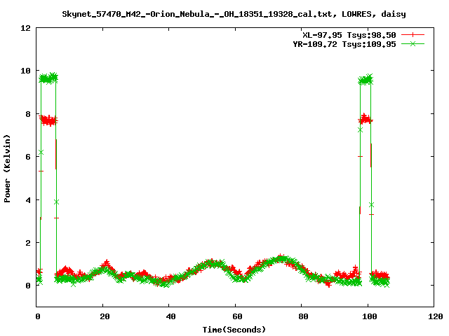Click the second red calibration plateau near 100 seconds
Viewport: 449px width, 336px height.
(x=366, y=119)
